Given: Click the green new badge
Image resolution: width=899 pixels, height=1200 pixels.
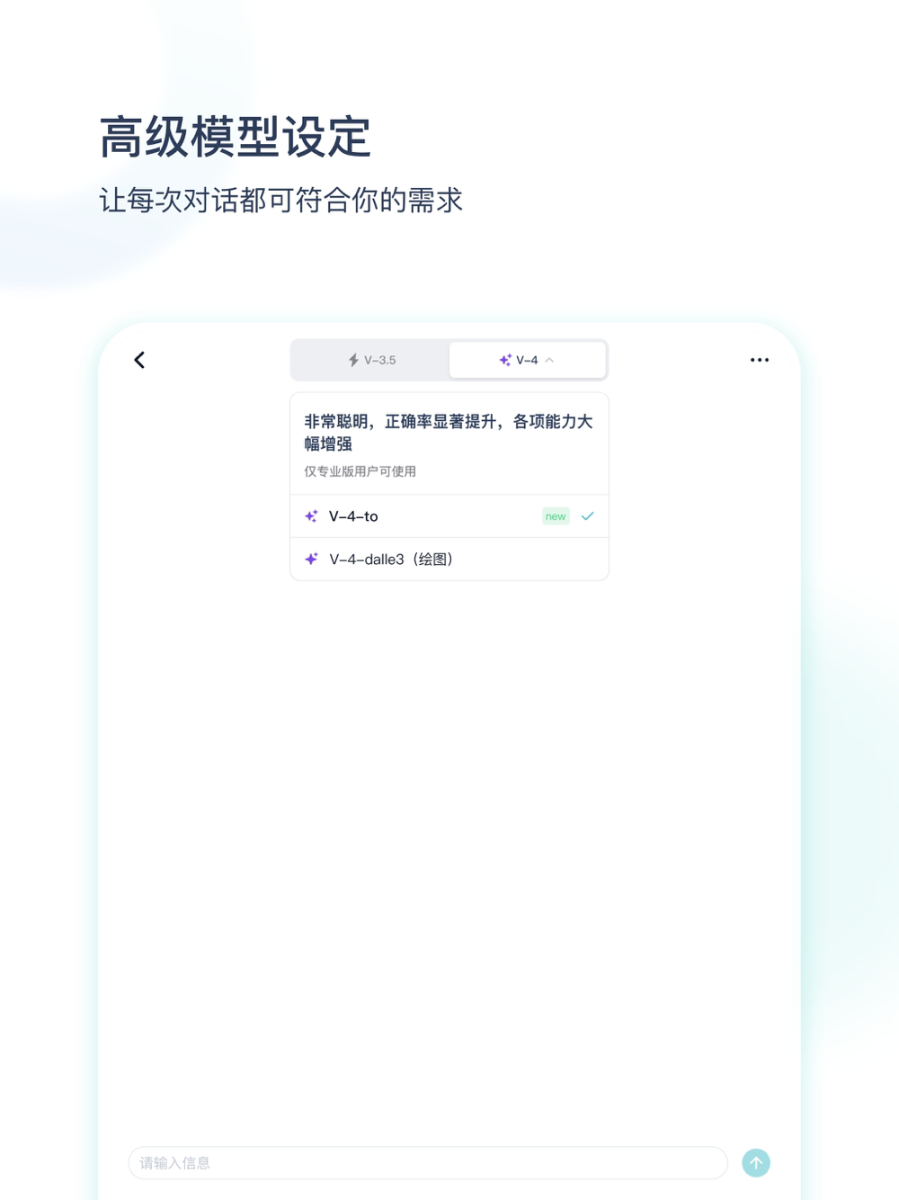Looking at the screenshot, I should click(556, 516).
